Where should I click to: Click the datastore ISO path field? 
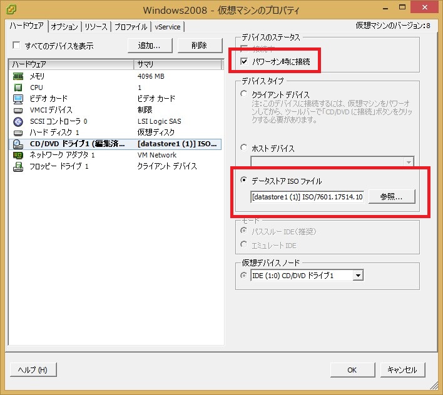pos(307,197)
